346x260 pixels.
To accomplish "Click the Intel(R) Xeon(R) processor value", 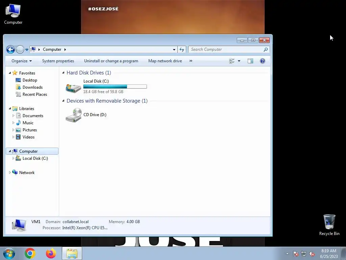I will click(85, 228).
